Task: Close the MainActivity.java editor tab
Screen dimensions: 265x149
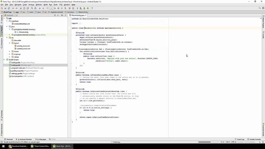Action: pos(86,15)
